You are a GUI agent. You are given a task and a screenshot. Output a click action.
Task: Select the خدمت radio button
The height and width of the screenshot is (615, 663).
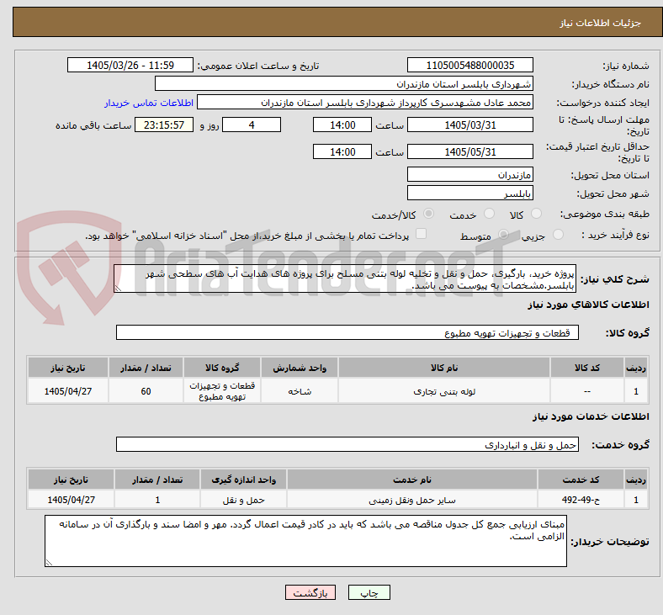pyautogui.click(x=489, y=214)
